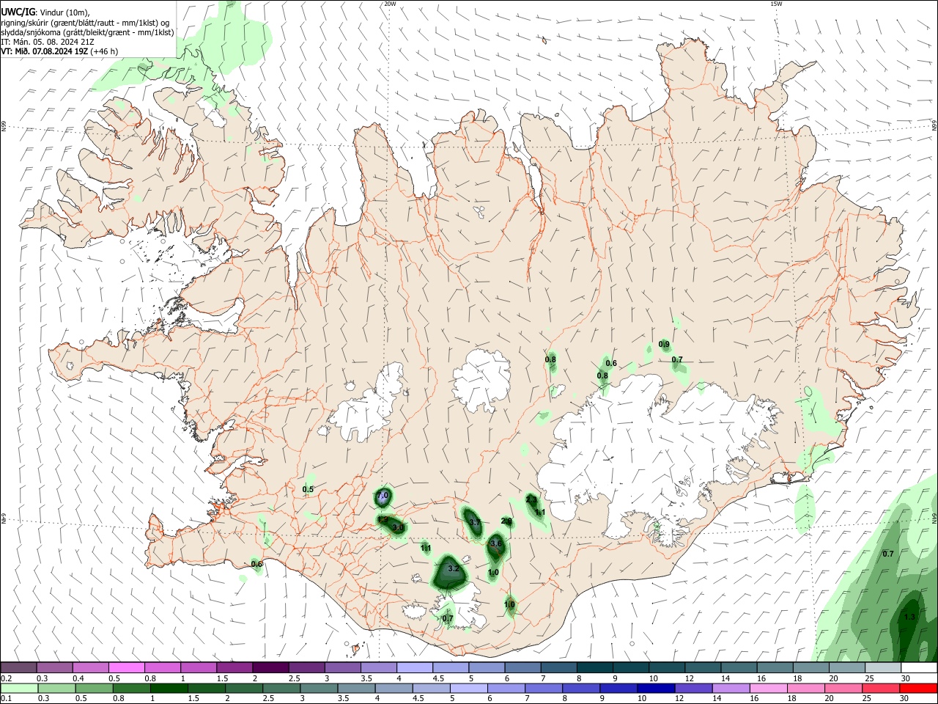Click the precipitation value 7.0 on the map
This screenshot has width=938, height=704.
point(383,496)
